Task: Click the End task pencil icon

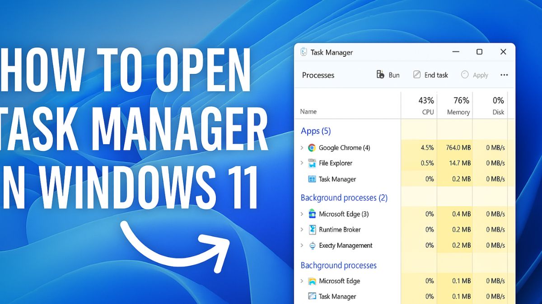Action: point(416,74)
